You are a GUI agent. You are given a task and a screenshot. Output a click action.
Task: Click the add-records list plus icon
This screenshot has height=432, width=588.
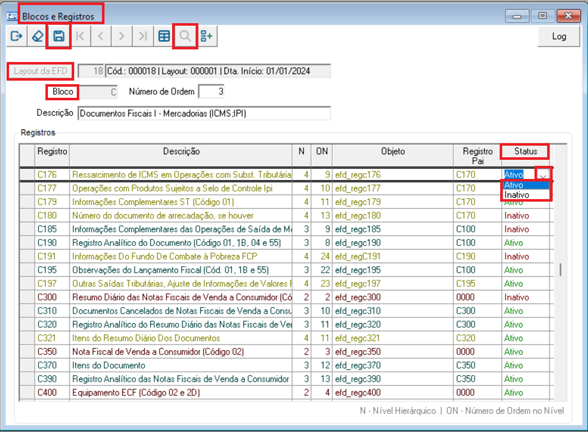(206, 36)
